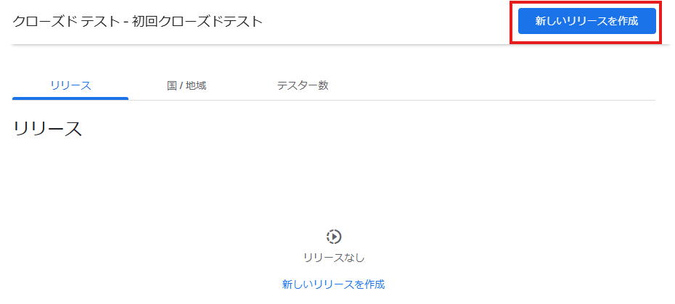This screenshot has height=304, width=675.
Task: Click the blue 新しいリリースを作成 button
Action: pos(586,21)
